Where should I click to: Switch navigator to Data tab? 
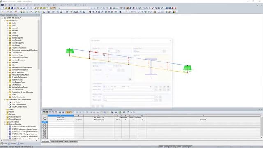click(4, 143)
